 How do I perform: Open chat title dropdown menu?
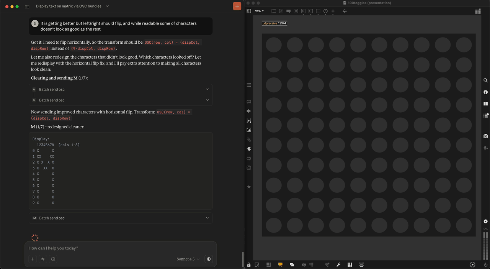tap(107, 6)
